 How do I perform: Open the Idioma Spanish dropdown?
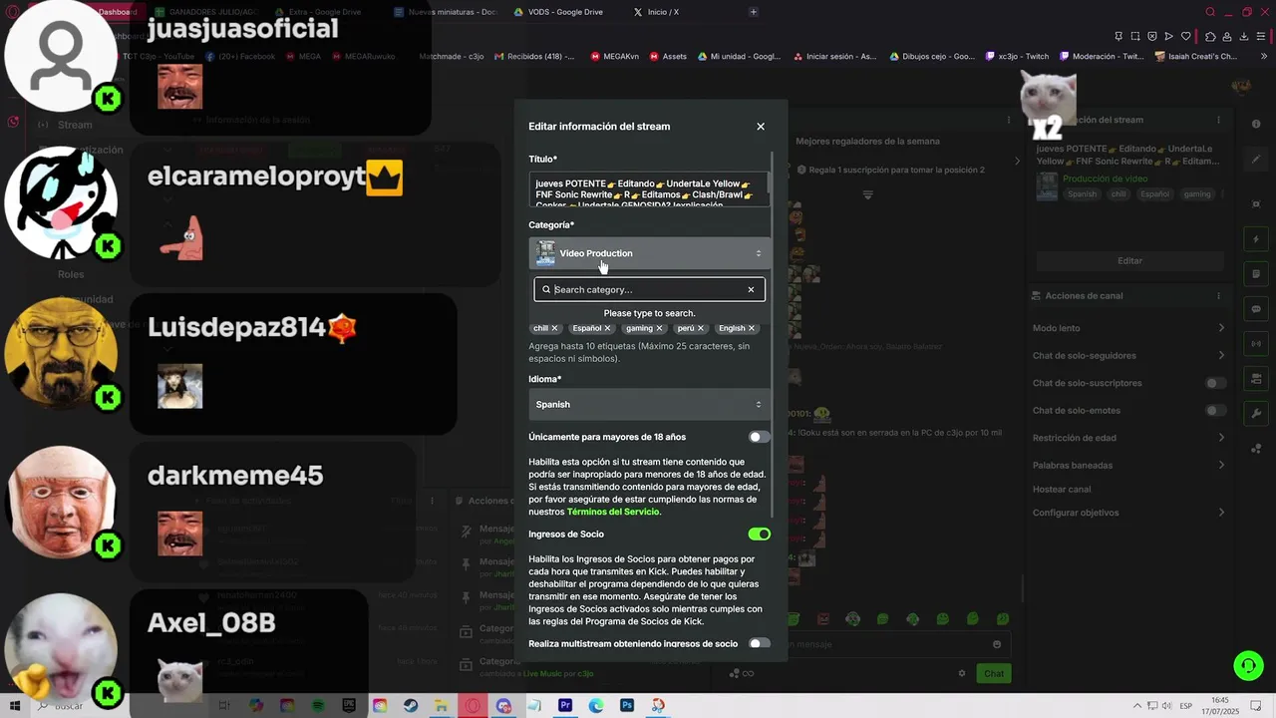click(x=650, y=404)
